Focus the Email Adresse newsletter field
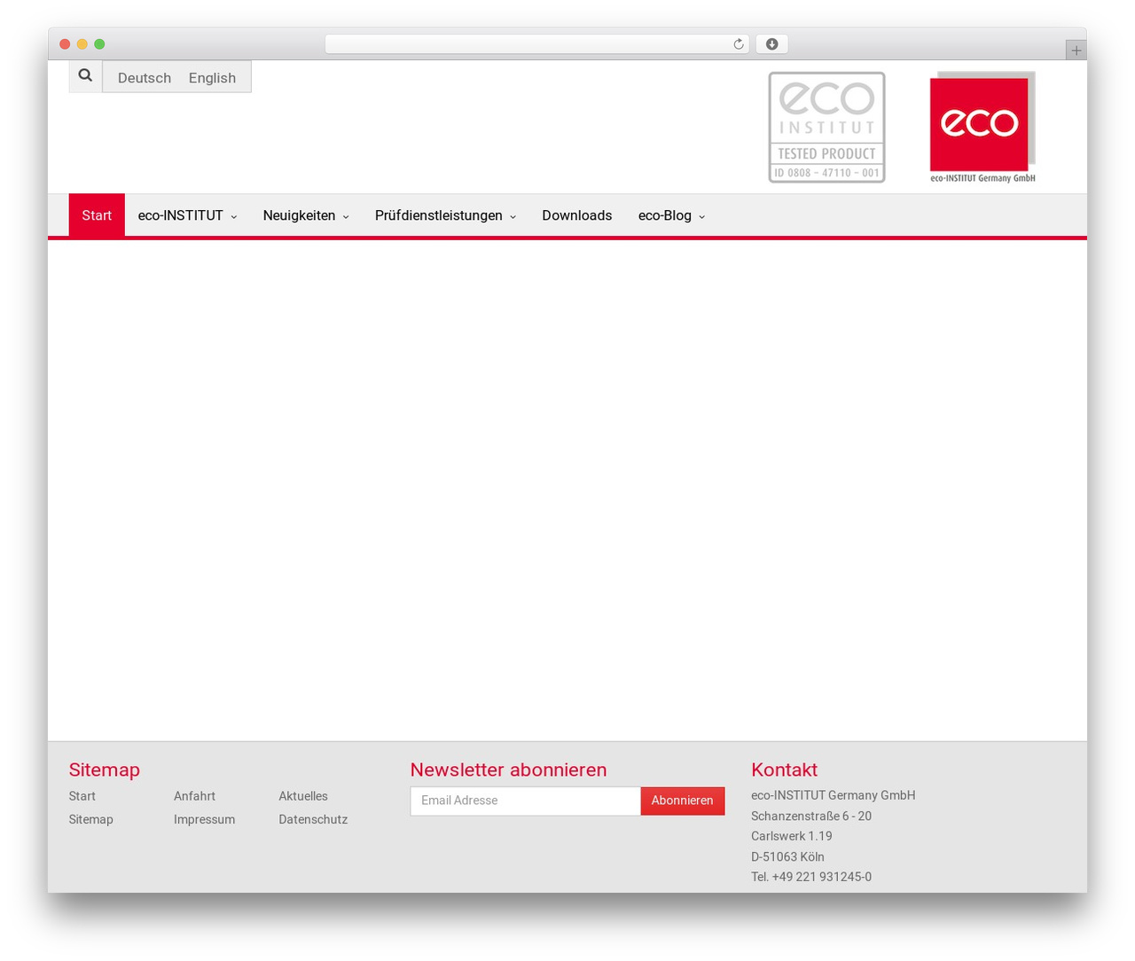 [x=526, y=801]
